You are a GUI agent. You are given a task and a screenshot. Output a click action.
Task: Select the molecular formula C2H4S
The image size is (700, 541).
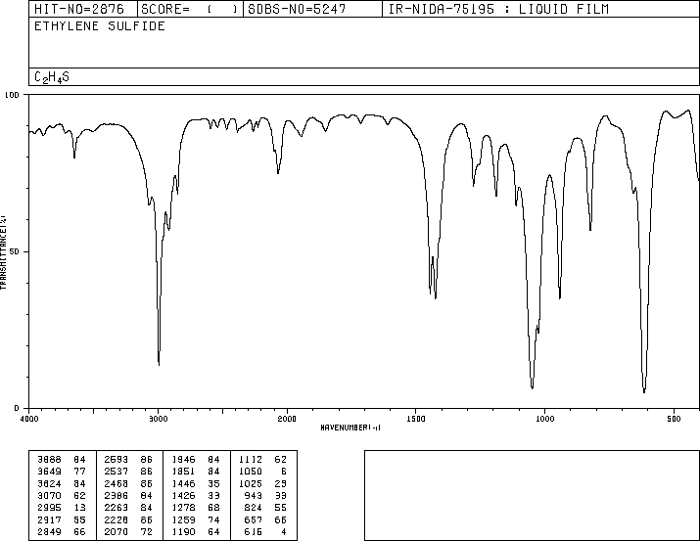(x=52, y=77)
